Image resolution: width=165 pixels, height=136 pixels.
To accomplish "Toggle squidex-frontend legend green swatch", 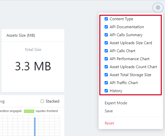I will pyautogui.click(x=29, y=111).
